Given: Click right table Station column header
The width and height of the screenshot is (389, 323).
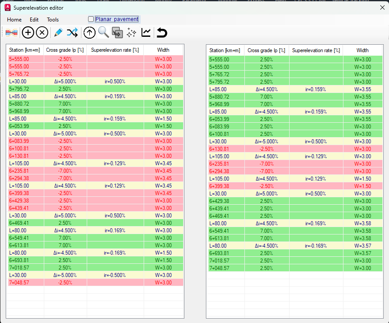Looking at the screenshot, I should coord(225,50).
